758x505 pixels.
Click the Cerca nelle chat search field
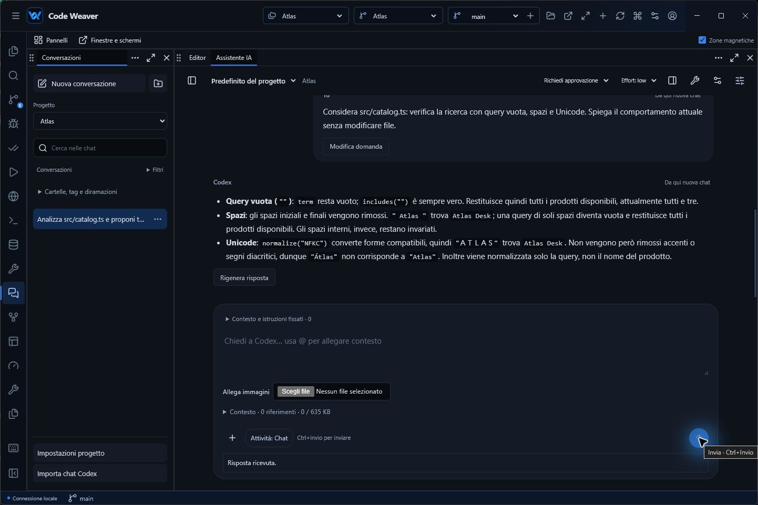100,148
